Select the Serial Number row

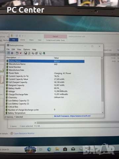tap(45, 67)
